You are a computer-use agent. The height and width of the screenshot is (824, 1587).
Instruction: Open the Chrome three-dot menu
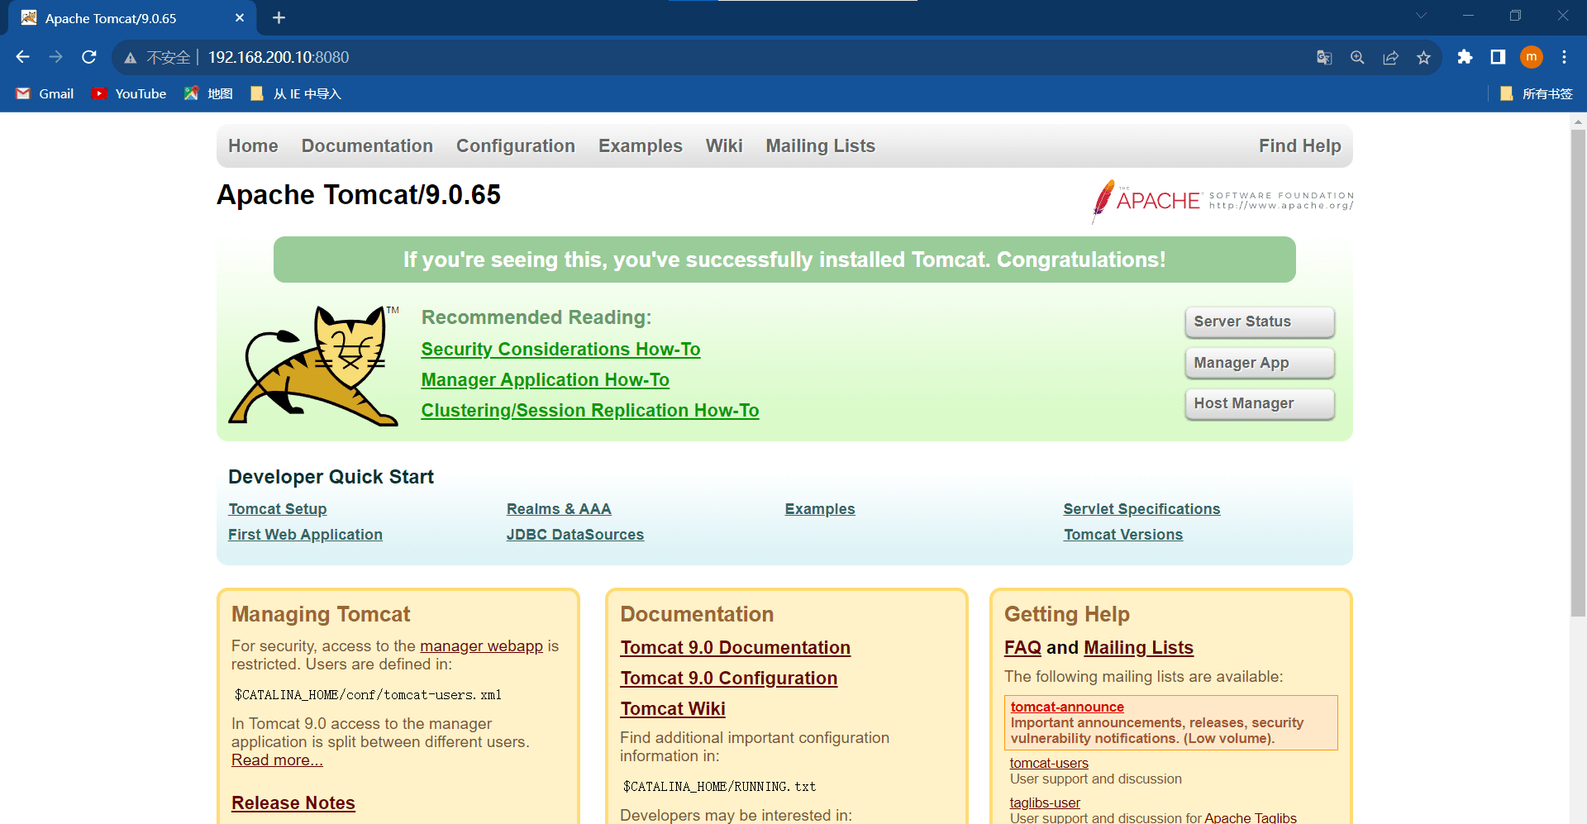pyautogui.click(x=1564, y=57)
